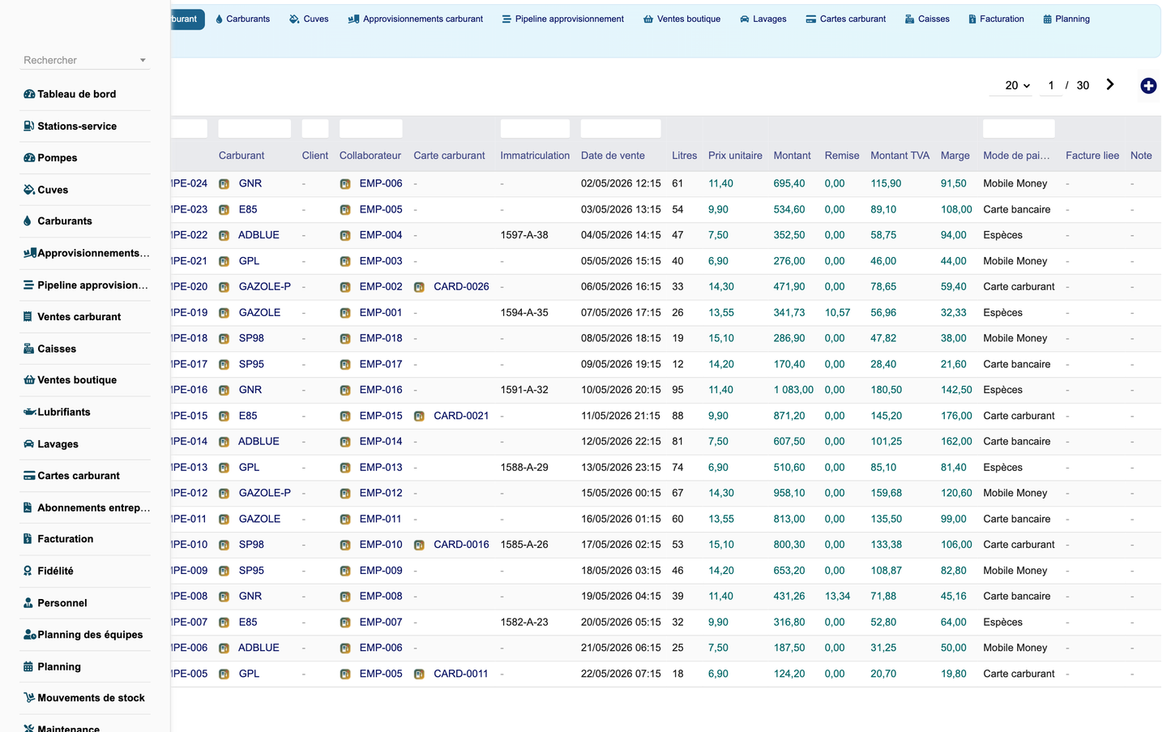Click the Cuves sidebar icon
This screenshot has width=1171, height=732.
pos(29,190)
